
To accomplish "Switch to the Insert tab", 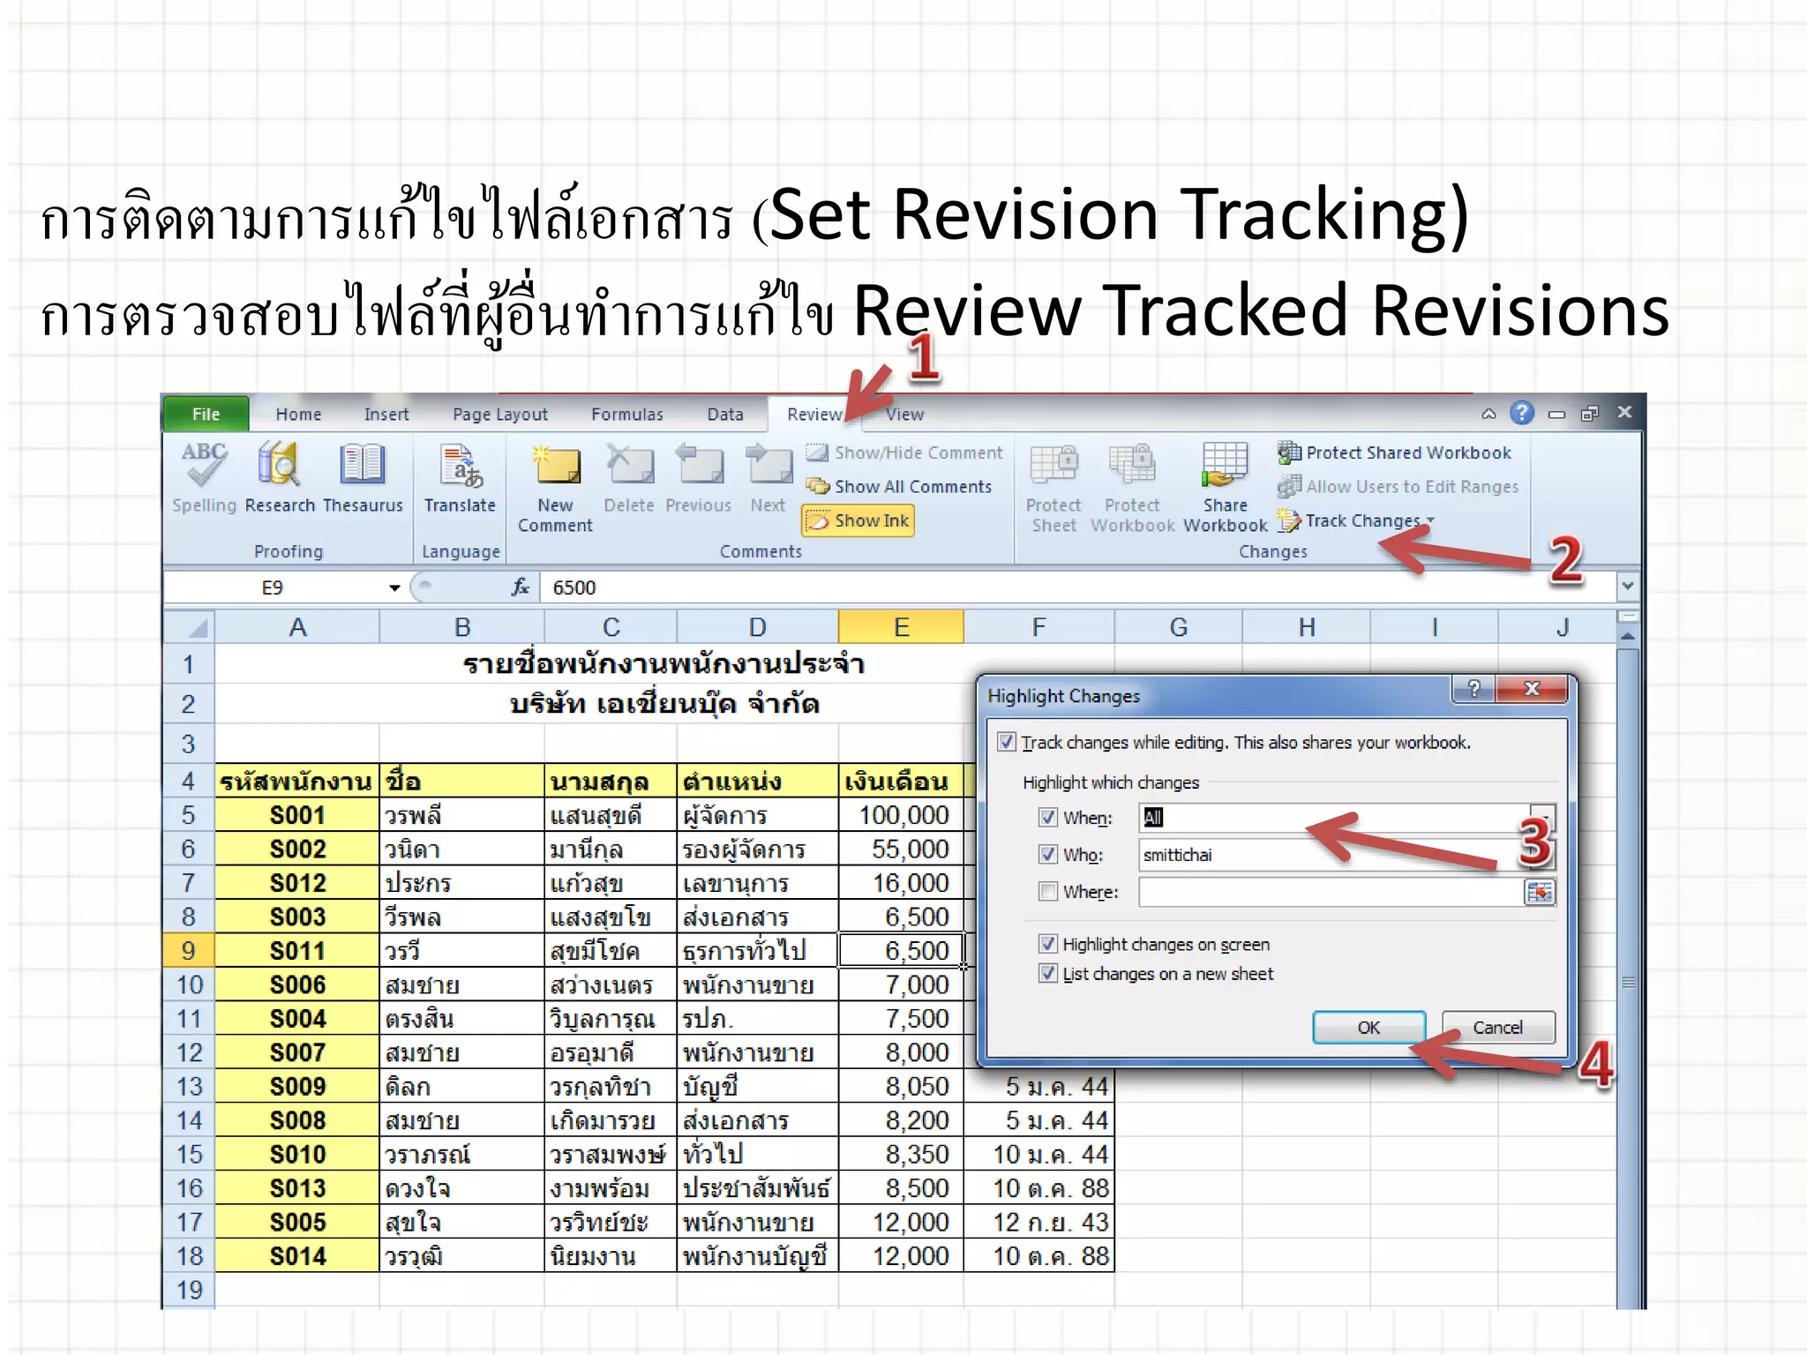I will pyautogui.click(x=386, y=414).
